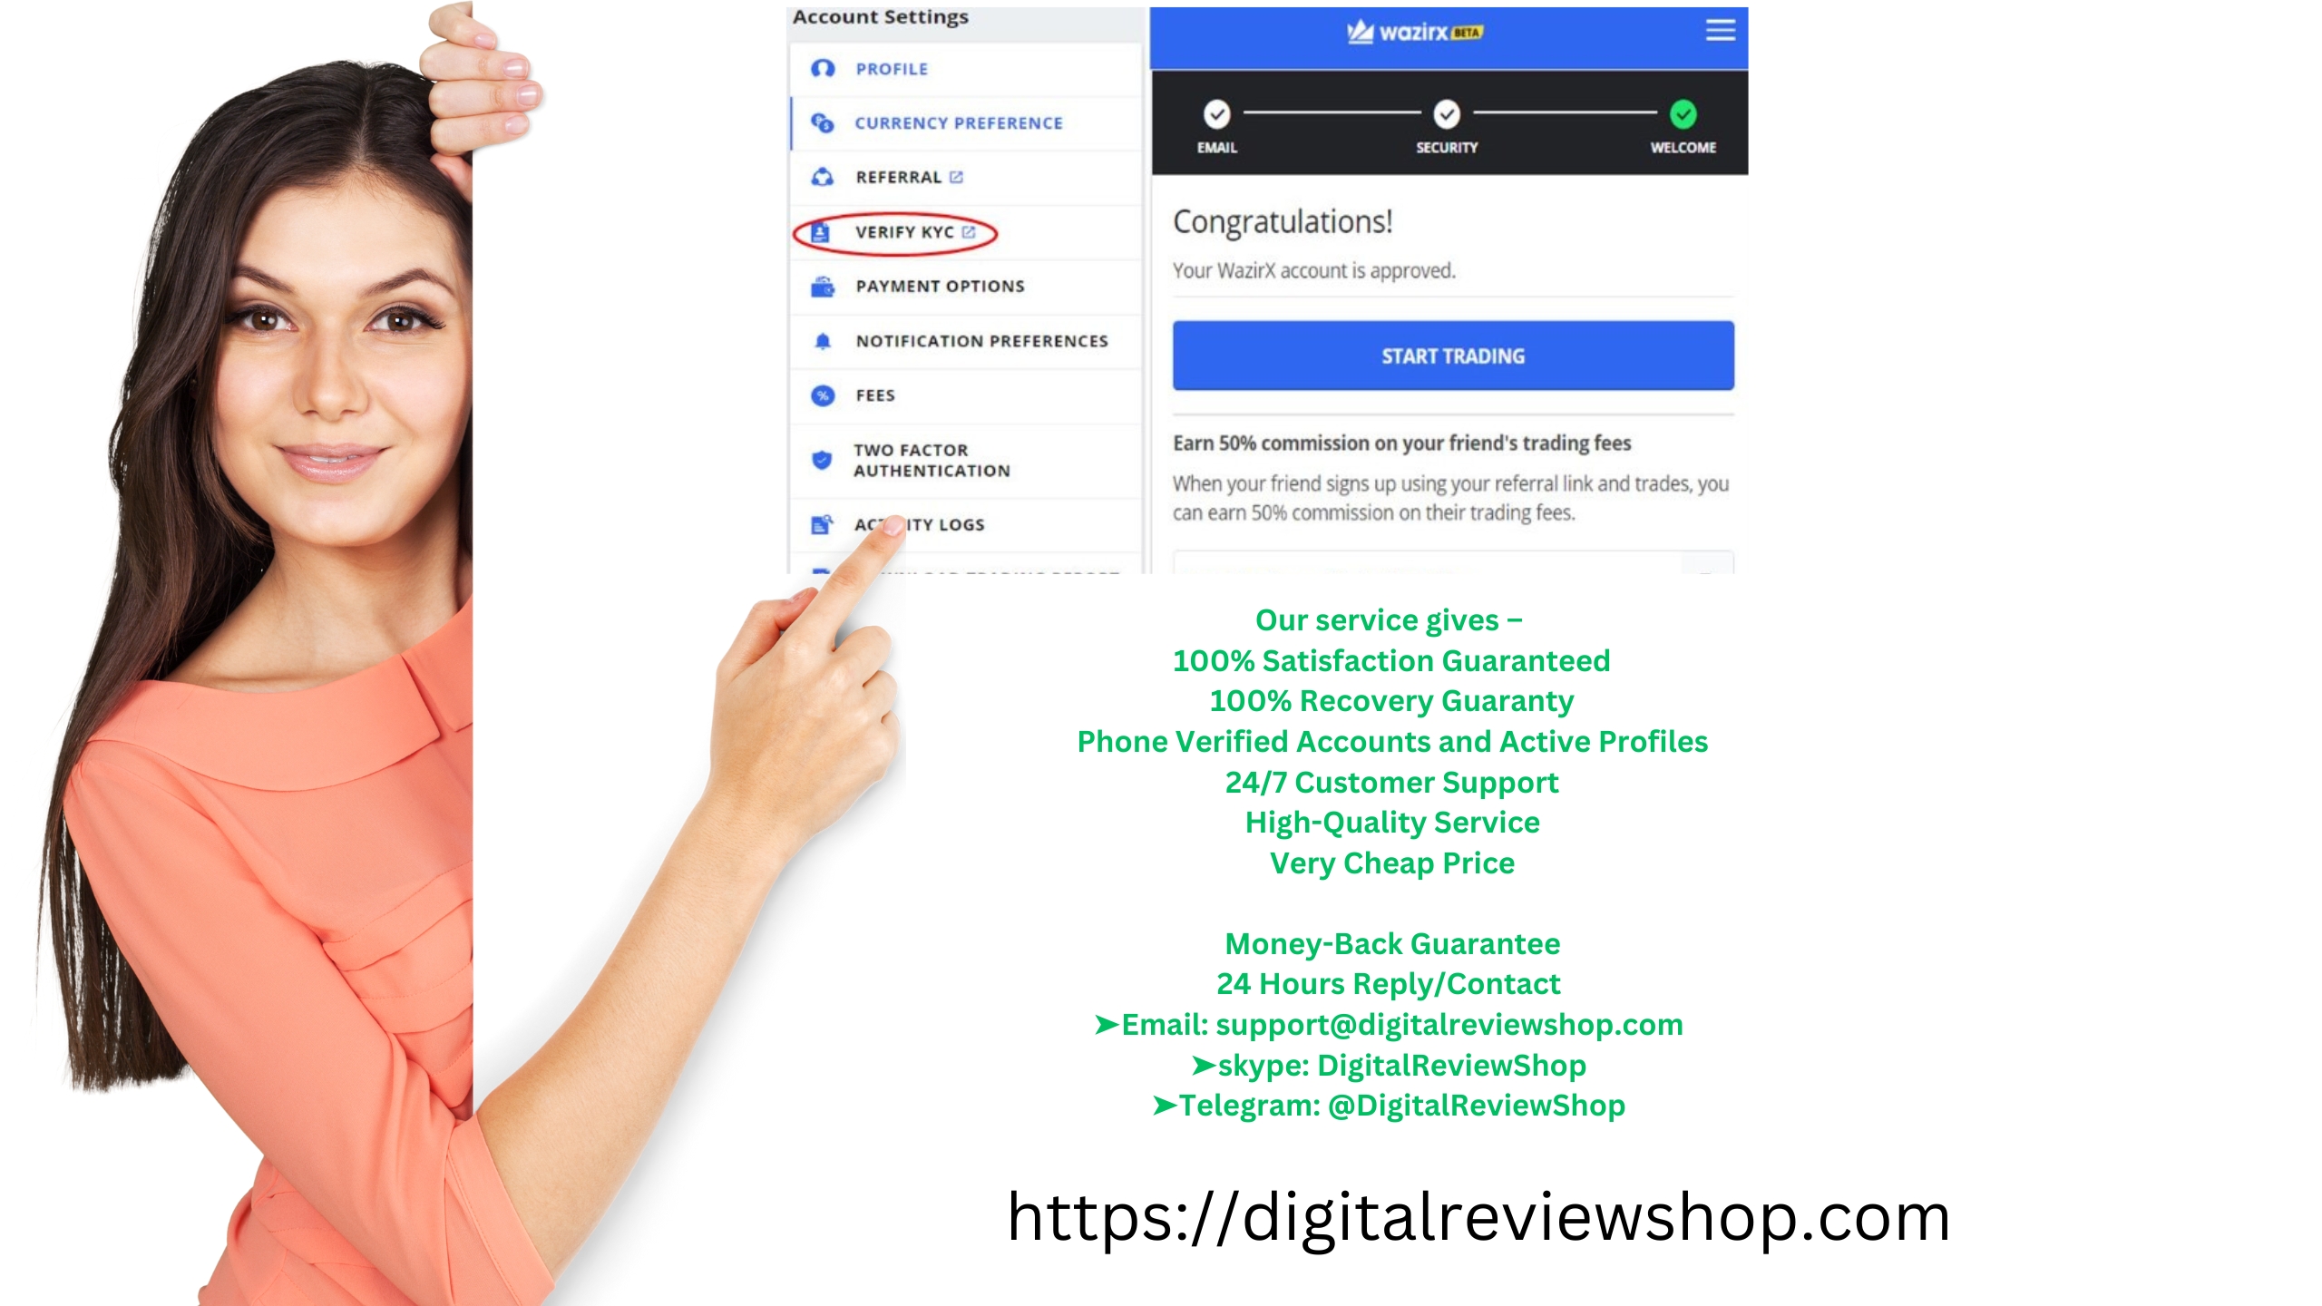The width and height of the screenshot is (2322, 1306).
Task: Select CURRENCY PREFERENCE tab
Action: (x=960, y=122)
